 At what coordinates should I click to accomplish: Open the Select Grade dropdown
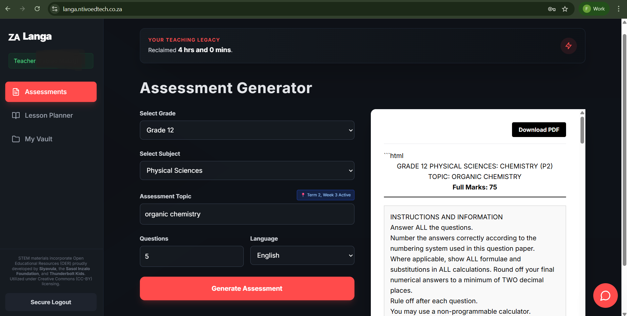click(247, 130)
